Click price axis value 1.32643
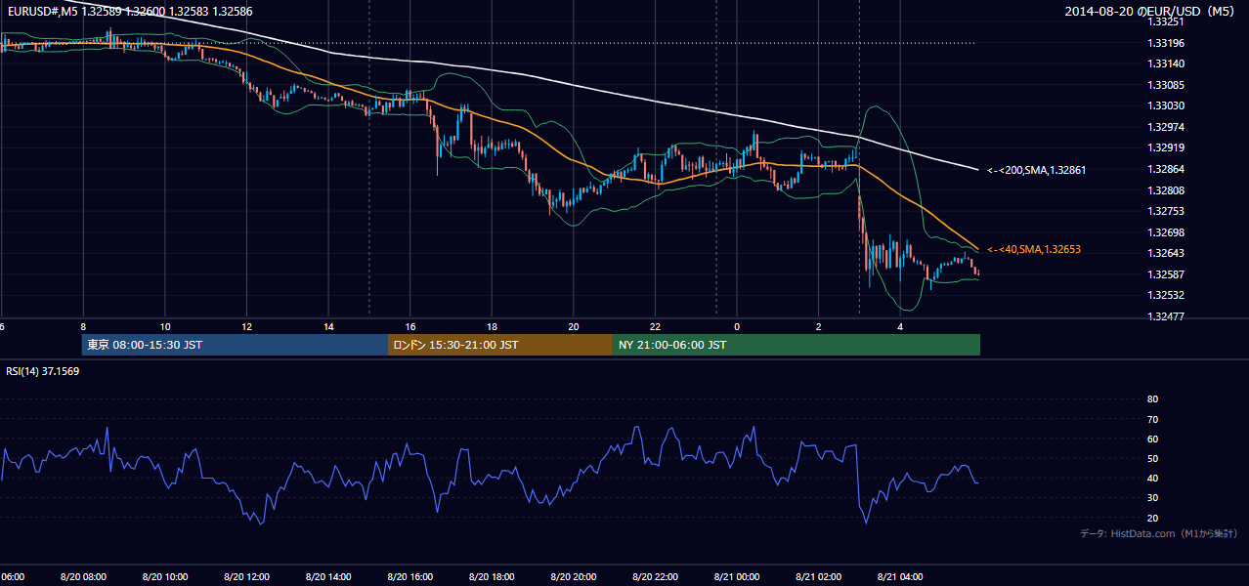Screen dimensions: 1249x586 1165,254
